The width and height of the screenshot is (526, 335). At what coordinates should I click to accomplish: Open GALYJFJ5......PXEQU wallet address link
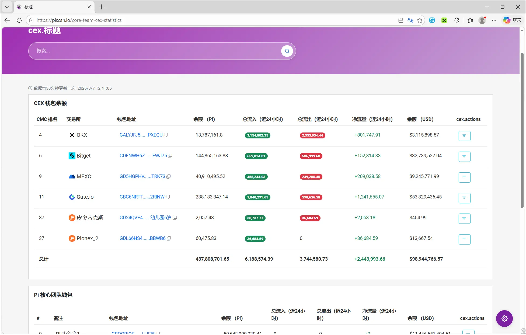[141, 135]
